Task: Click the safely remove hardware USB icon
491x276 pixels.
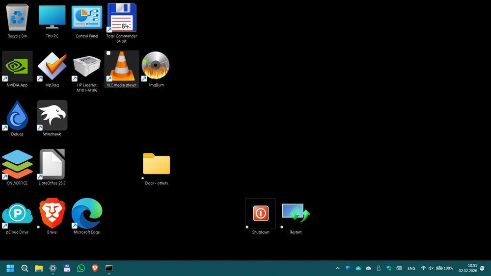Action: click(x=379, y=268)
